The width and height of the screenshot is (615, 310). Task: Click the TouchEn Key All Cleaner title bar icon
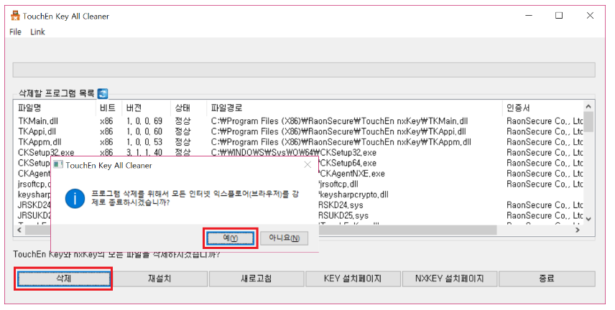(15, 16)
